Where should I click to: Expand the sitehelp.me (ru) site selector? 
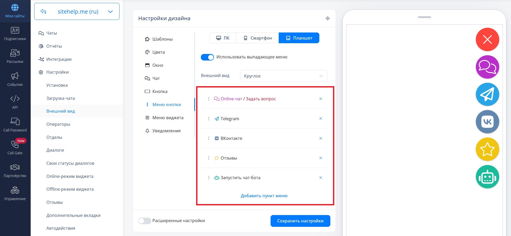point(110,12)
